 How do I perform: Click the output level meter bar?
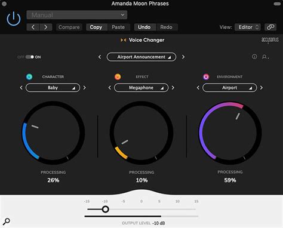coord(141,216)
